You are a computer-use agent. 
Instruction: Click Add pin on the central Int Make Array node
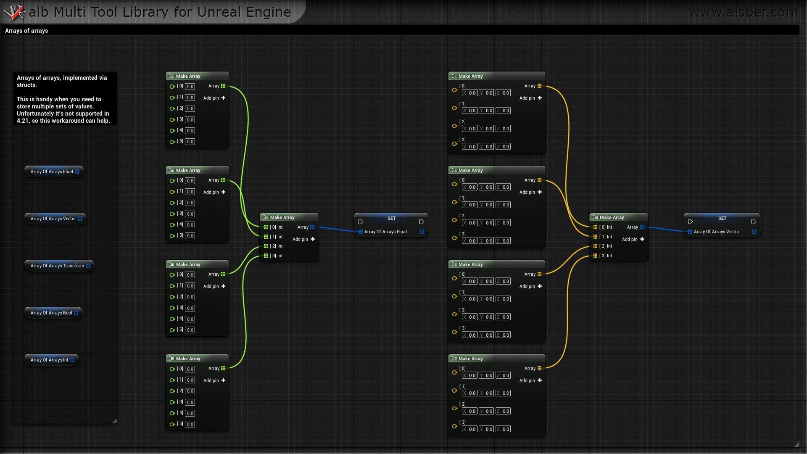pos(303,239)
